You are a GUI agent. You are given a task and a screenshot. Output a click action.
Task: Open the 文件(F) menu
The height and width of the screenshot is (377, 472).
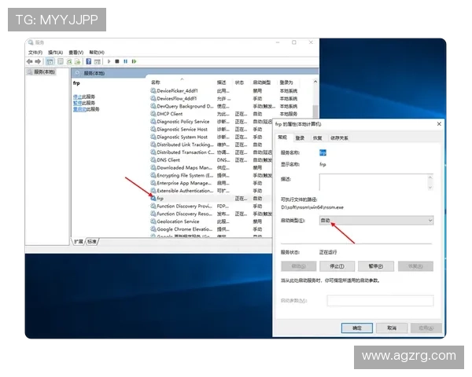click(35, 53)
